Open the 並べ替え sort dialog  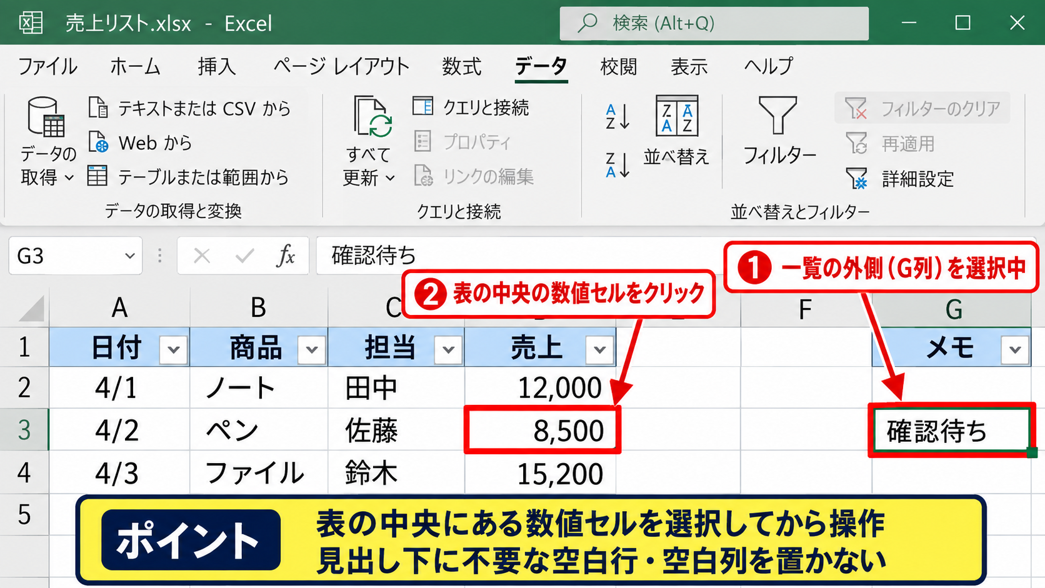coord(676,131)
